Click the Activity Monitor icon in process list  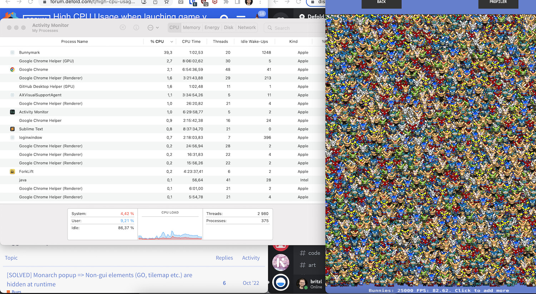pos(13,112)
